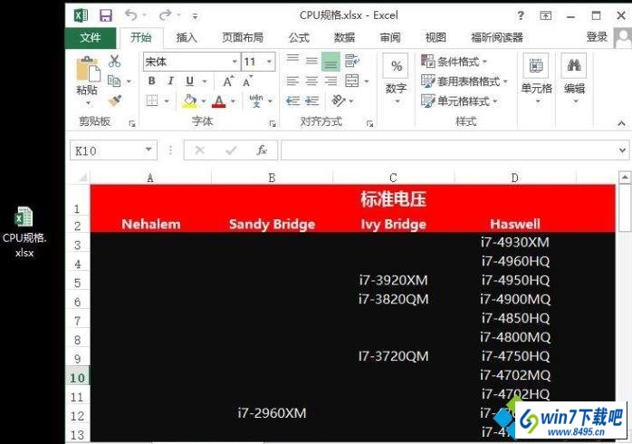Screen dimensions: 632x444
Task: Open 条件格式 conditional formatting
Action: tap(454, 62)
